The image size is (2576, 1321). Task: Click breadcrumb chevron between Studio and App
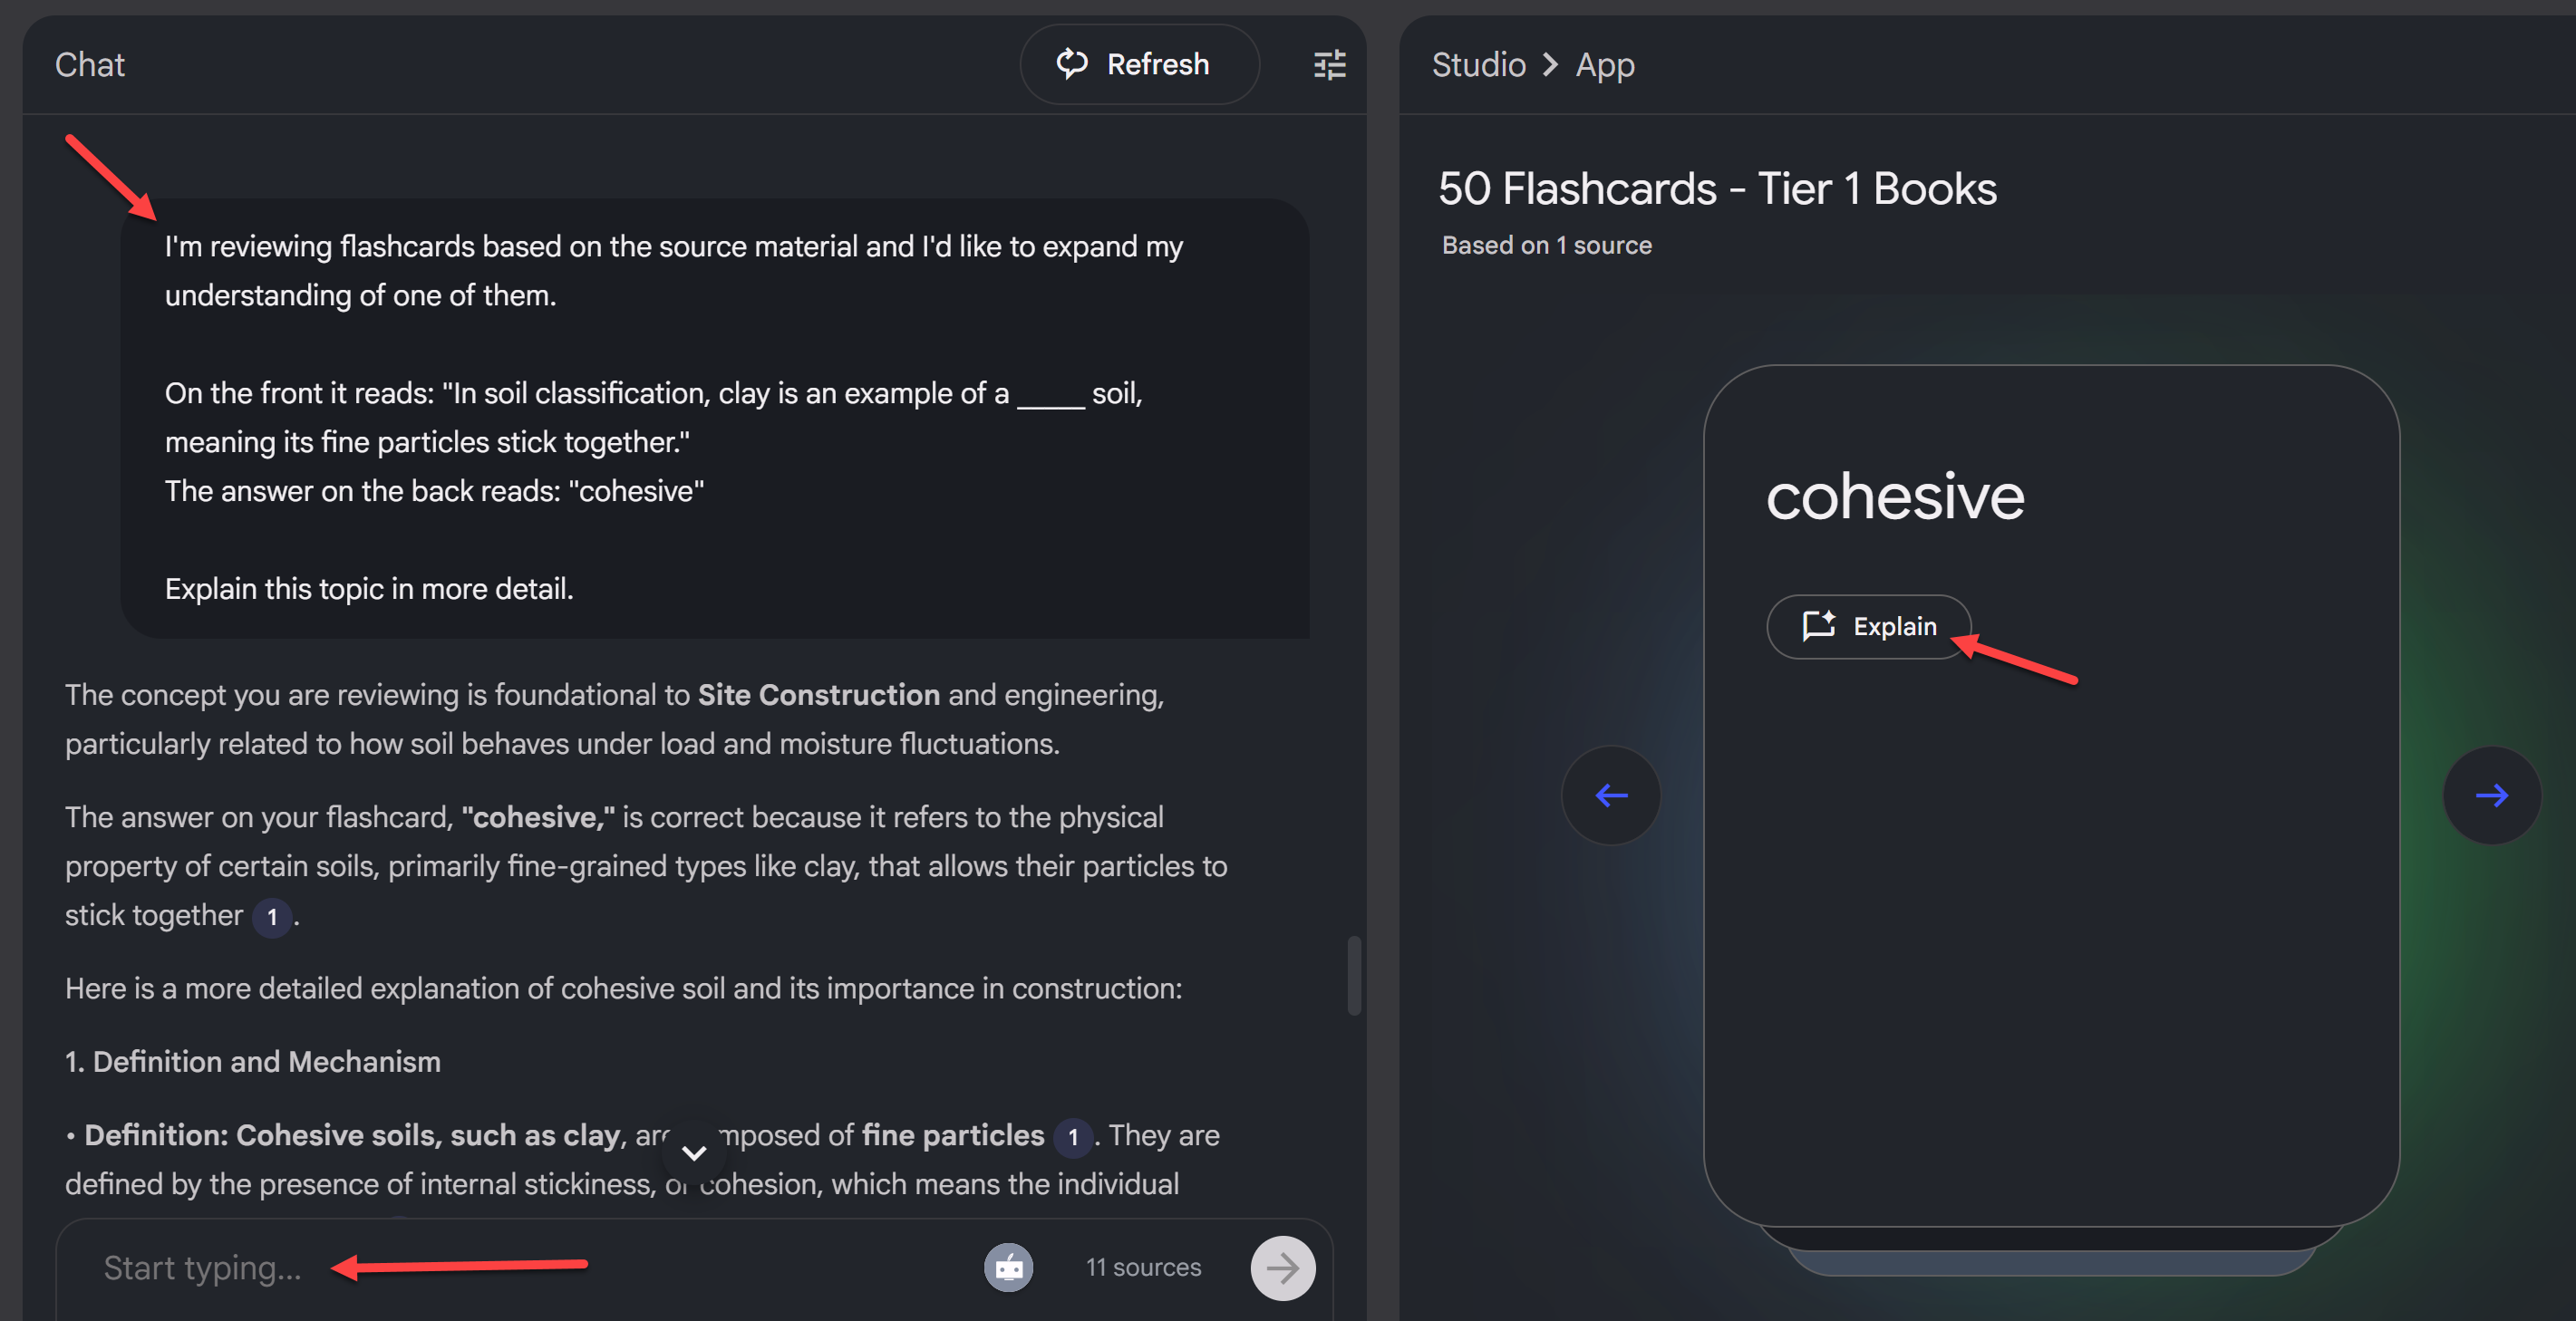(x=1550, y=65)
